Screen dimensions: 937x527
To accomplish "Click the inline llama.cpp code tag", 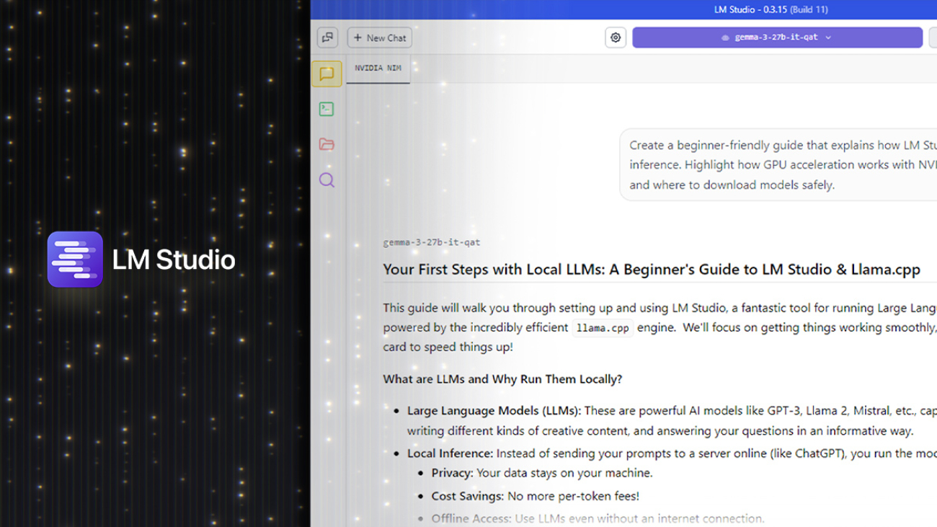I will (x=603, y=328).
